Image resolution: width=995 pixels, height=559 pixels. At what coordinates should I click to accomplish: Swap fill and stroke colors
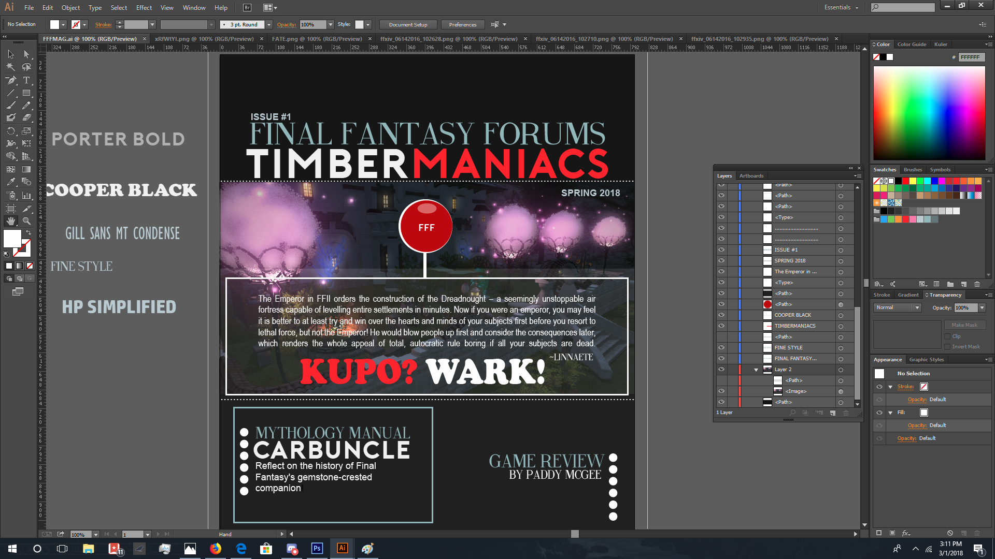coord(29,233)
